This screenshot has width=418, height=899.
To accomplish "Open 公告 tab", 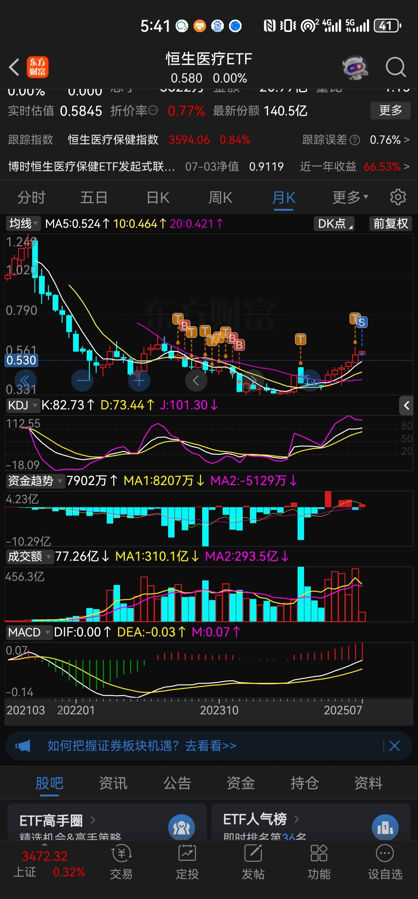I will (x=177, y=783).
